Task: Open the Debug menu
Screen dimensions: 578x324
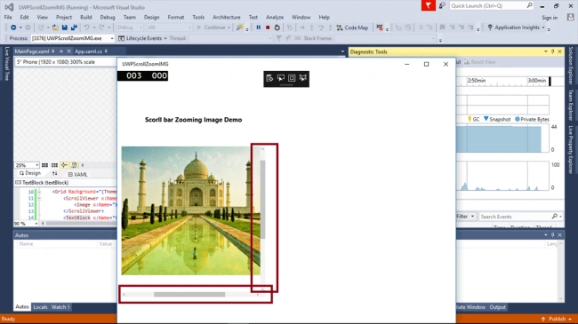Action: (x=108, y=17)
